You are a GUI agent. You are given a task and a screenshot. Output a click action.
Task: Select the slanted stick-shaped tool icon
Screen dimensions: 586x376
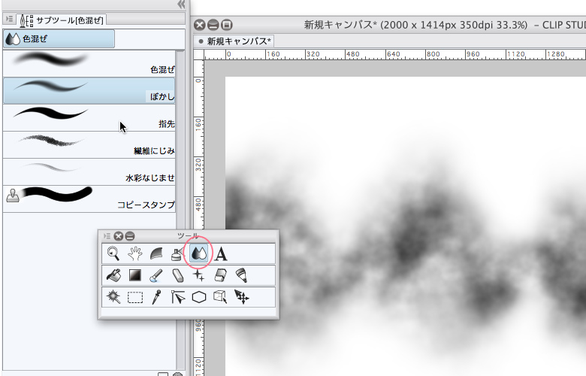178,275
